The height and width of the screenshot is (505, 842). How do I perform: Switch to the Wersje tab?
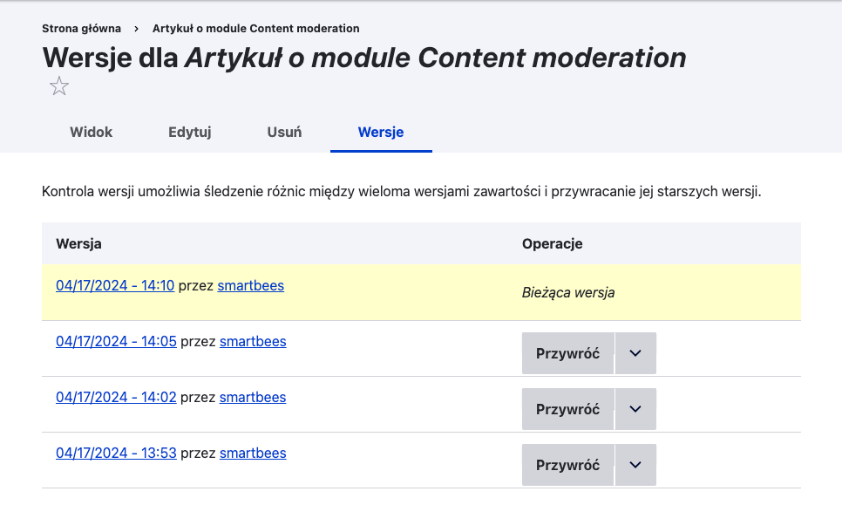380,133
